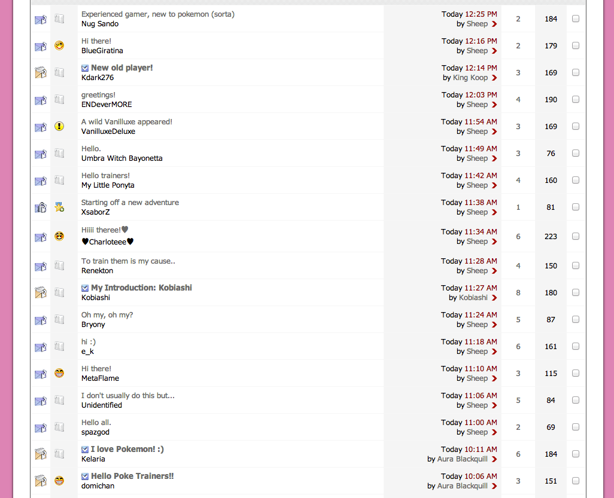This screenshot has width=614, height=498.
Task: Click the reply count 8 for Kobiashi's thread
Action: click(518, 293)
